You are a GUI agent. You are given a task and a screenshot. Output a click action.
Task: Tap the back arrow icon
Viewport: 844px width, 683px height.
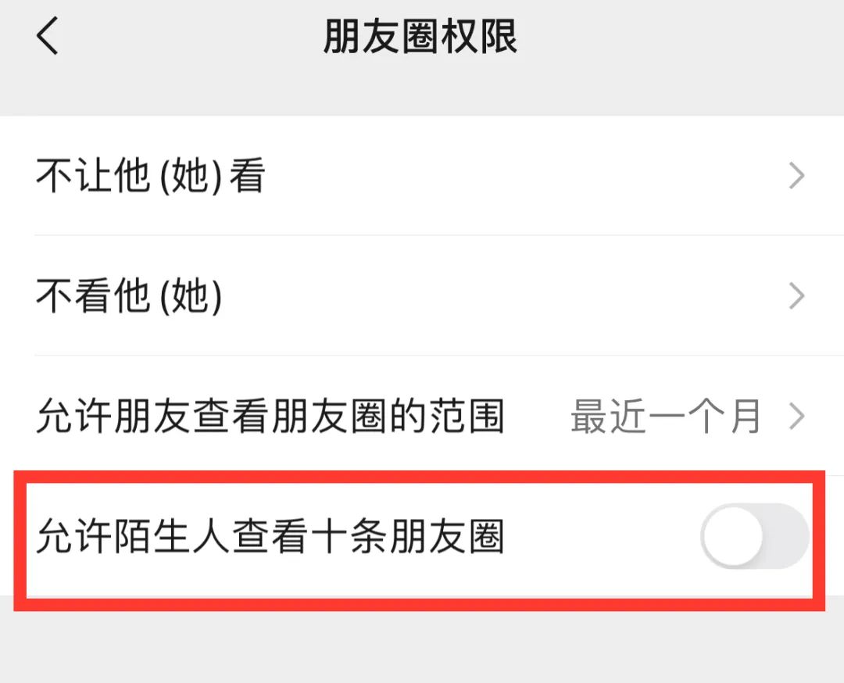click(48, 37)
